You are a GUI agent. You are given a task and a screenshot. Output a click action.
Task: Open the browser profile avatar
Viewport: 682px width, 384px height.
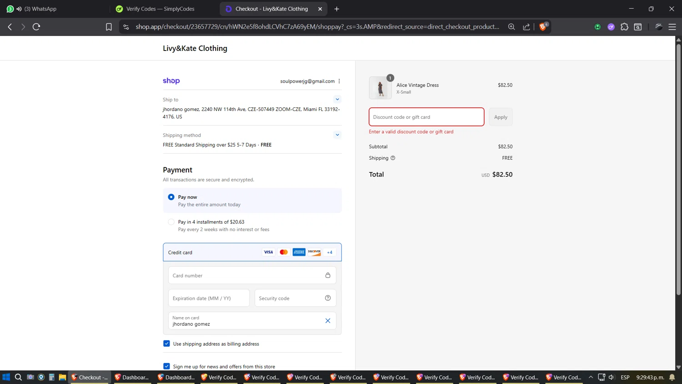pyautogui.click(x=659, y=27)
